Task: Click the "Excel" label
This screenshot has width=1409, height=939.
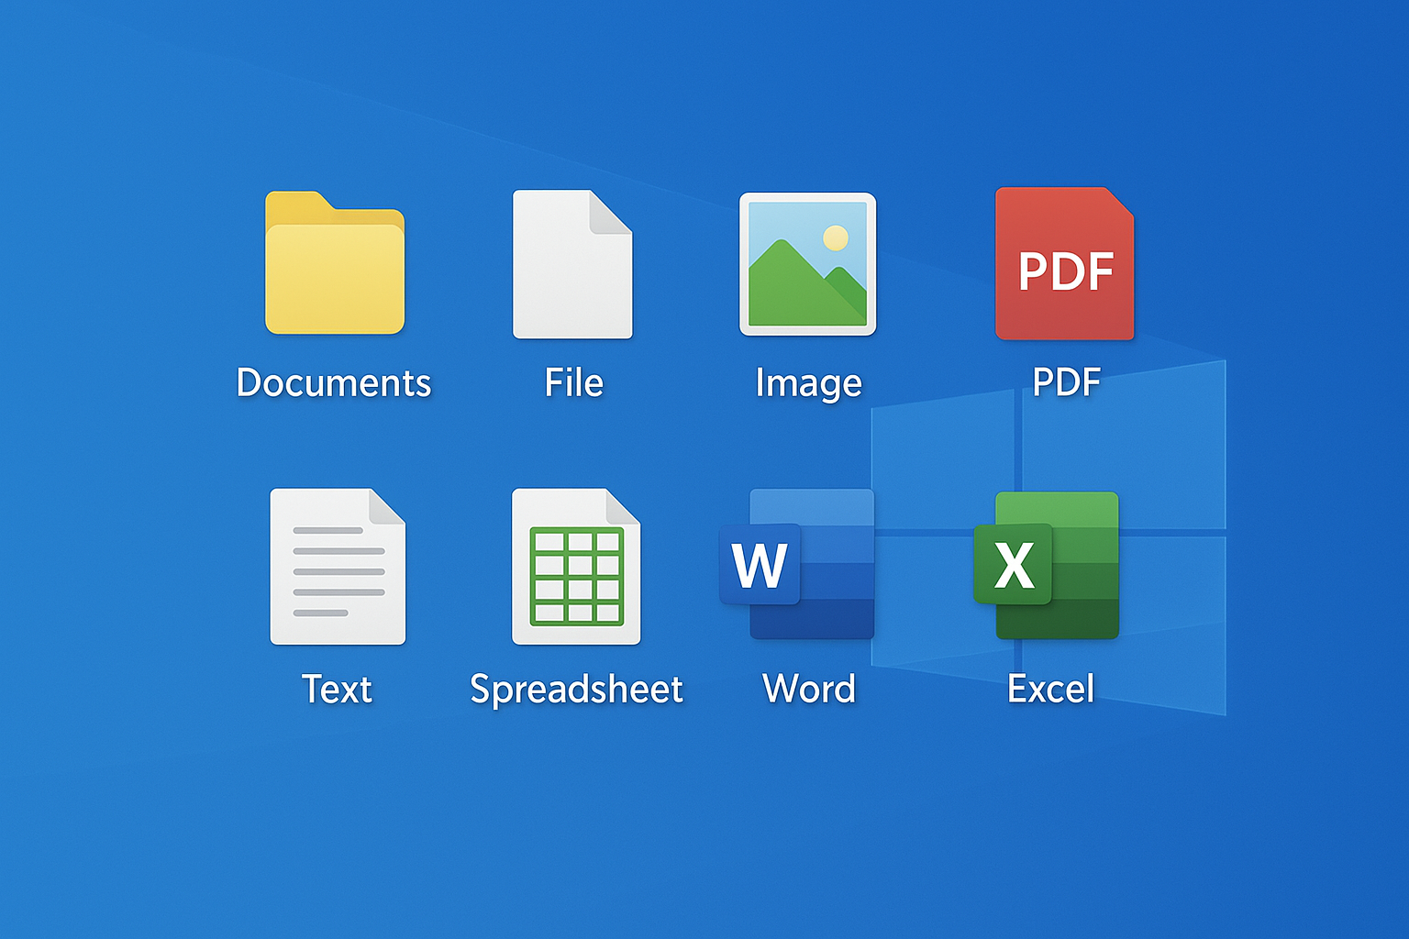Action: (1051, 689)
